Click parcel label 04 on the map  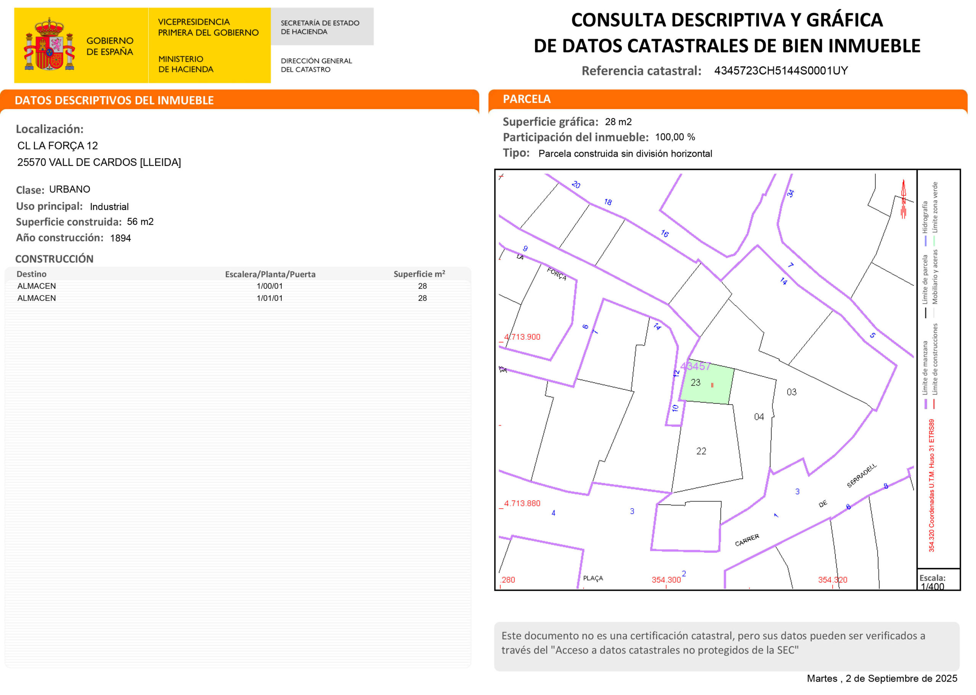click(x=759, y=417)
